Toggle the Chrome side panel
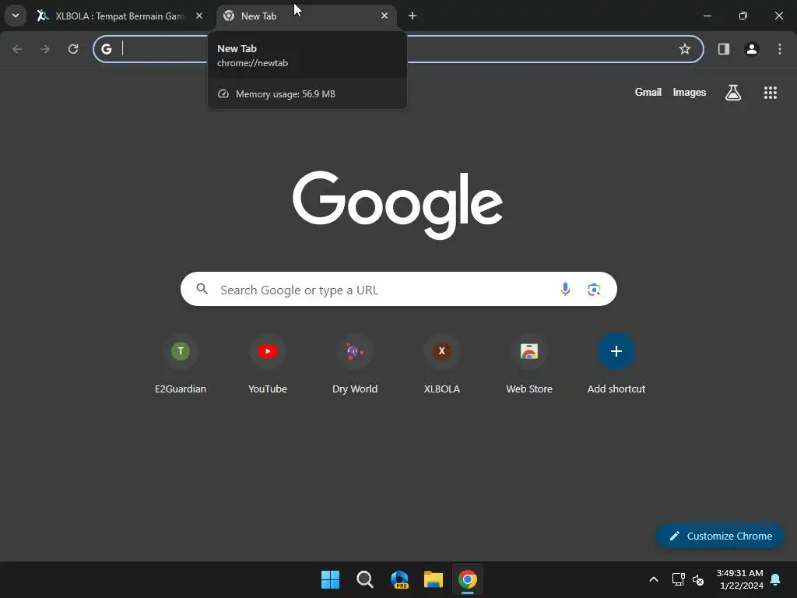The height and width of the screenshot is (598, 797). coord(724,49)
